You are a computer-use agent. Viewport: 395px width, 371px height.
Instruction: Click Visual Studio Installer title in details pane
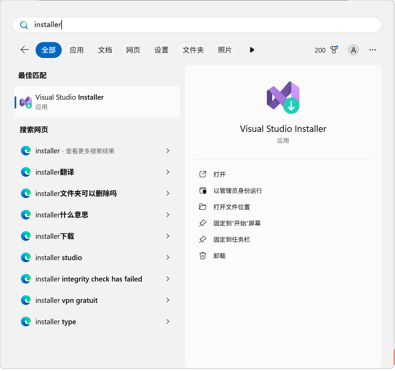click(283, 129)
